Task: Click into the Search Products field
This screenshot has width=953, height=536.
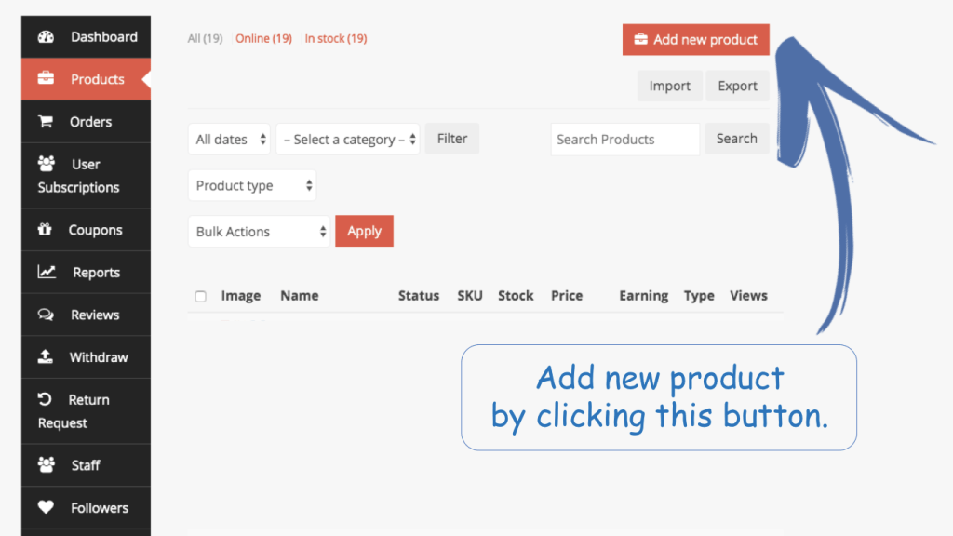Action: click(624, 140)
